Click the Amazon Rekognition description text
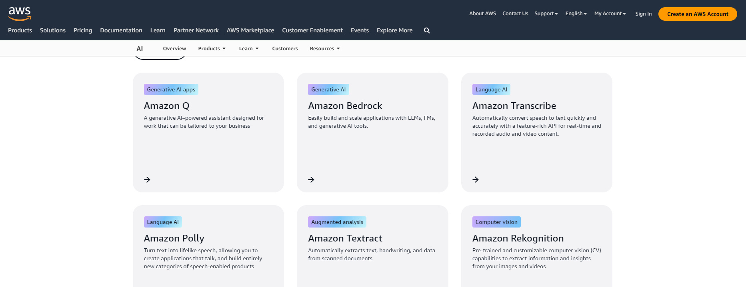 [x=537, y=258]
